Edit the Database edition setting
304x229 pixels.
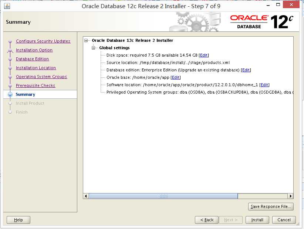[x=246, y=70]
